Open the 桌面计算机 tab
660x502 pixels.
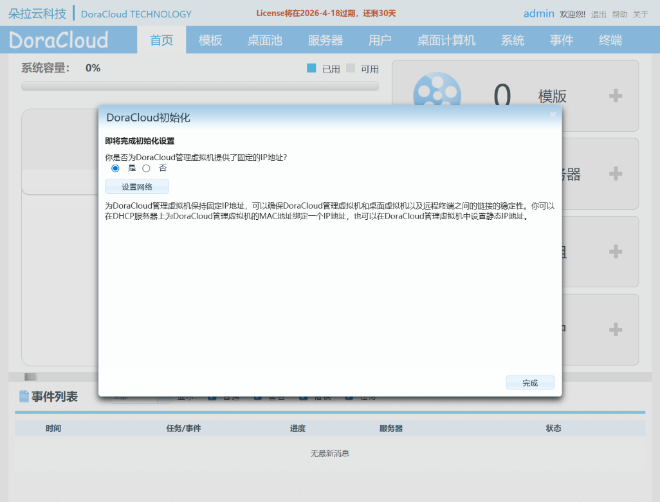pos(446,40)
